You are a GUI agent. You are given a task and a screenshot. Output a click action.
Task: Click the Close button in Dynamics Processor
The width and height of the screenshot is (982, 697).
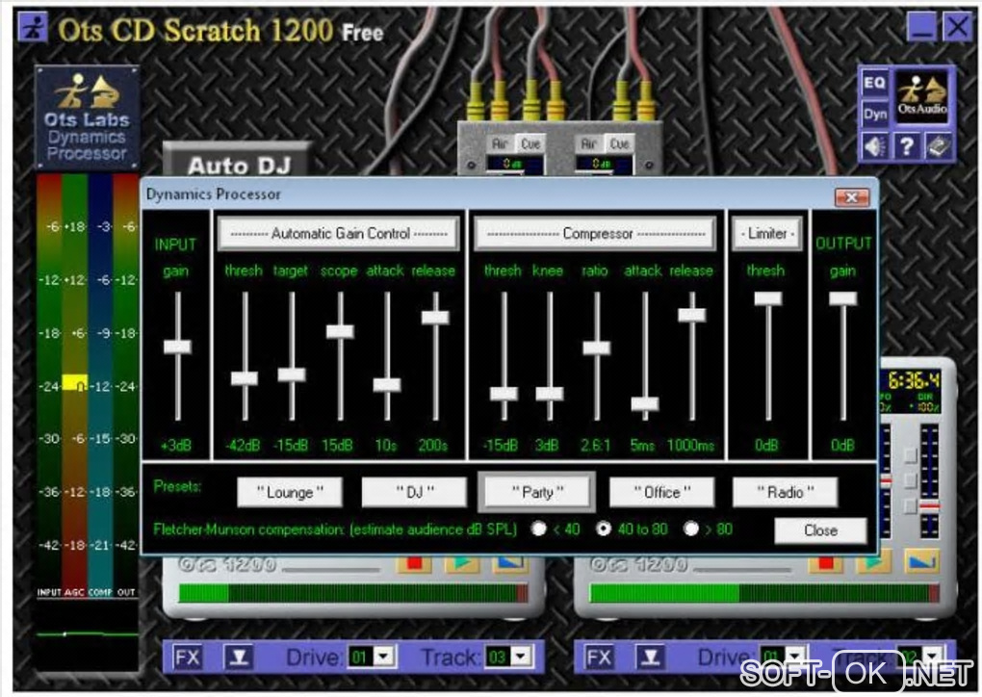[x=820, y=530]
